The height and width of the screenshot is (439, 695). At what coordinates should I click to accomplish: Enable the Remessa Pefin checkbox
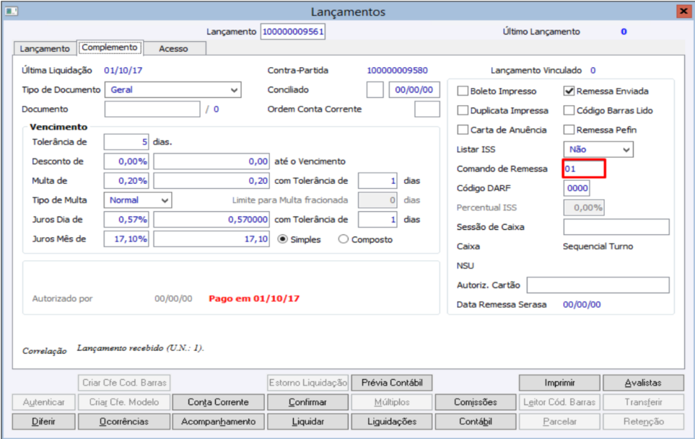569,130
